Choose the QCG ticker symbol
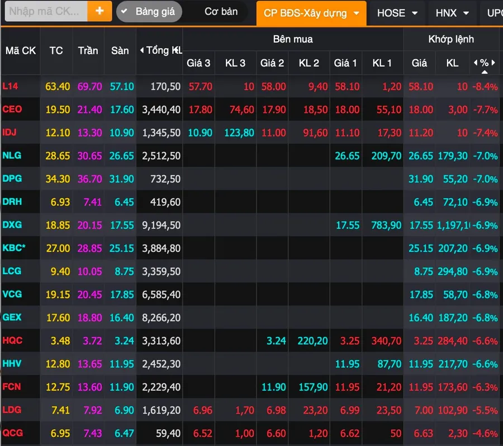503x446 pixels. pos(12,433)
